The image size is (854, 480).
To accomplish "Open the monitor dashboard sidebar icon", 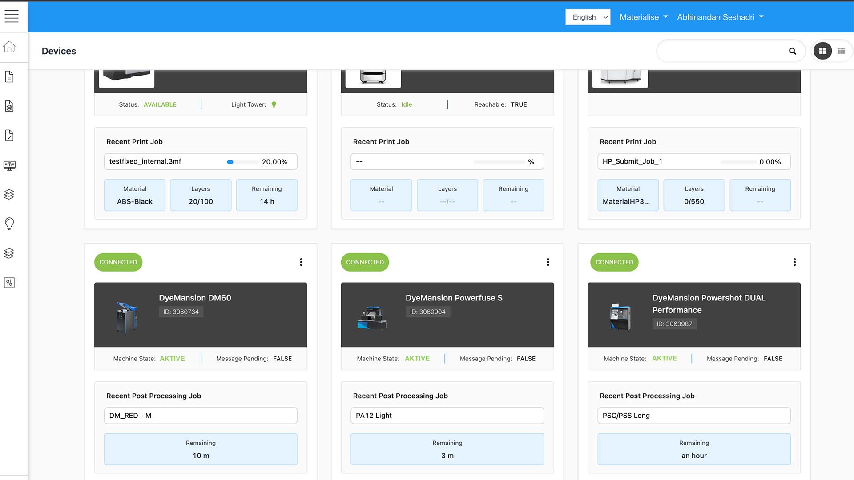I will click(9, 165).
